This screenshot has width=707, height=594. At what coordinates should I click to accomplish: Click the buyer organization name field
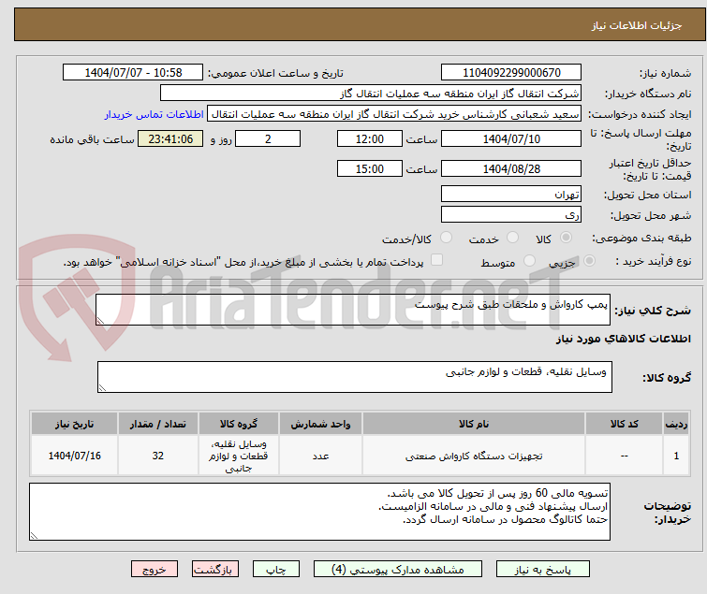pyautogui.click(x=370, y=94)
